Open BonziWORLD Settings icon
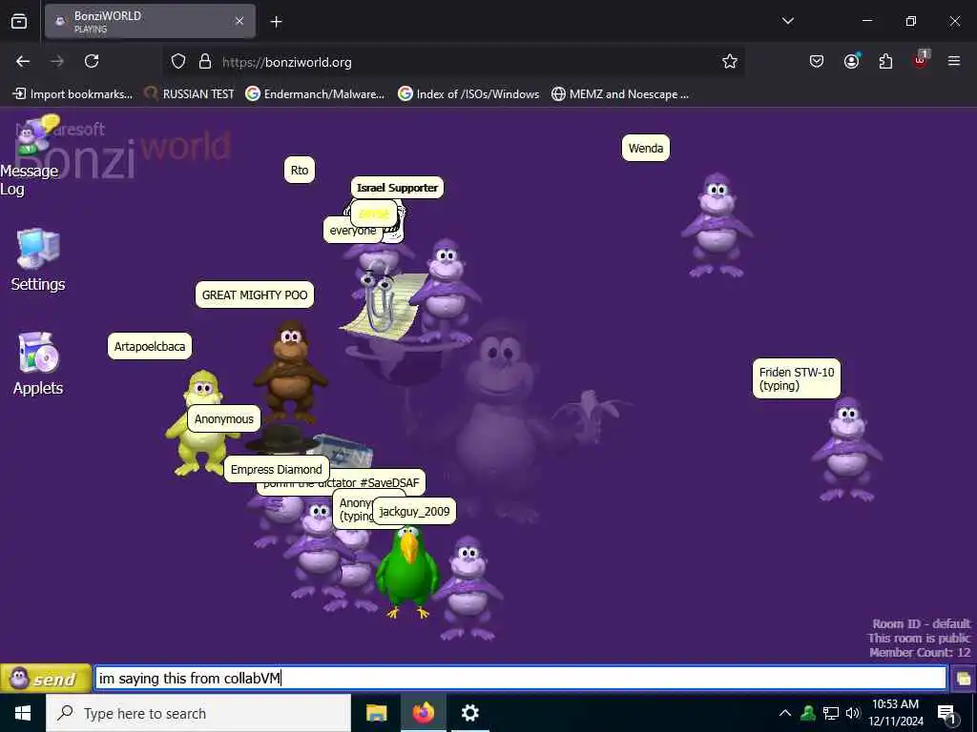 (x=38, y=259)
